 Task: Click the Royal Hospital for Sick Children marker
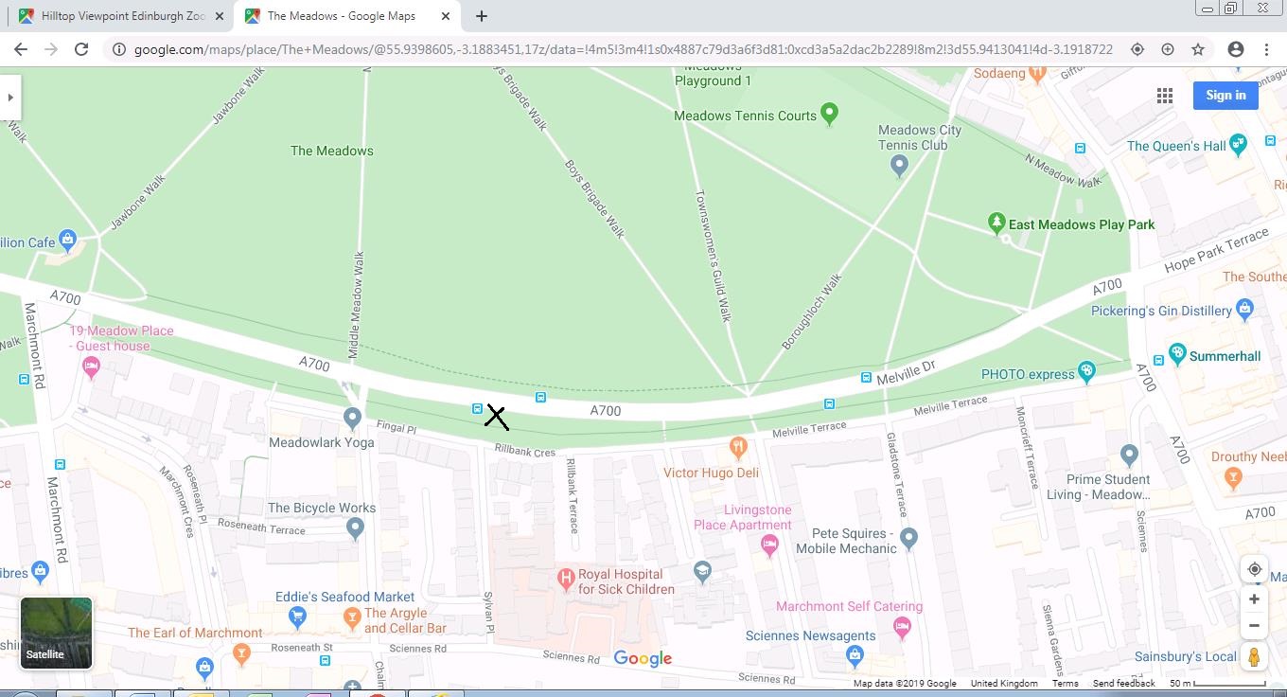pos(566,576)
